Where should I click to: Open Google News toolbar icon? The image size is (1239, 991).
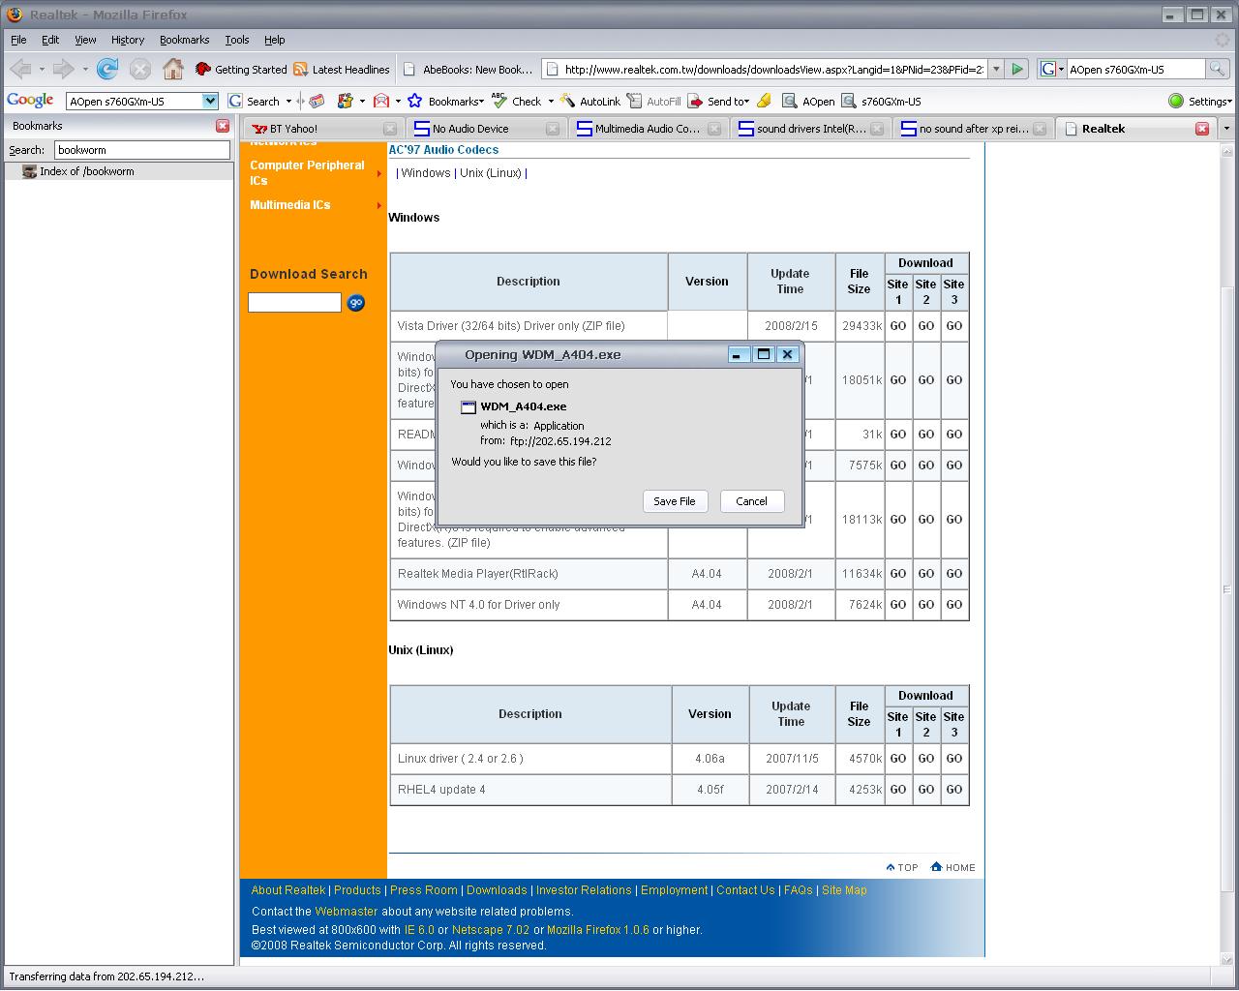point(317,101)
